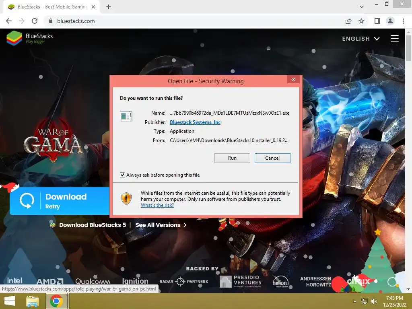Show hidden system tray icons
Screen dimensions: 412x309
[355, 301]
